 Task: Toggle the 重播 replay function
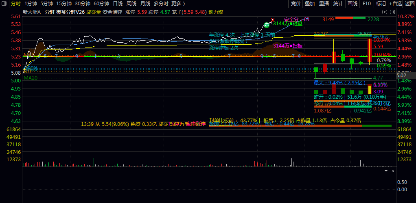click(x=324, y=3)
